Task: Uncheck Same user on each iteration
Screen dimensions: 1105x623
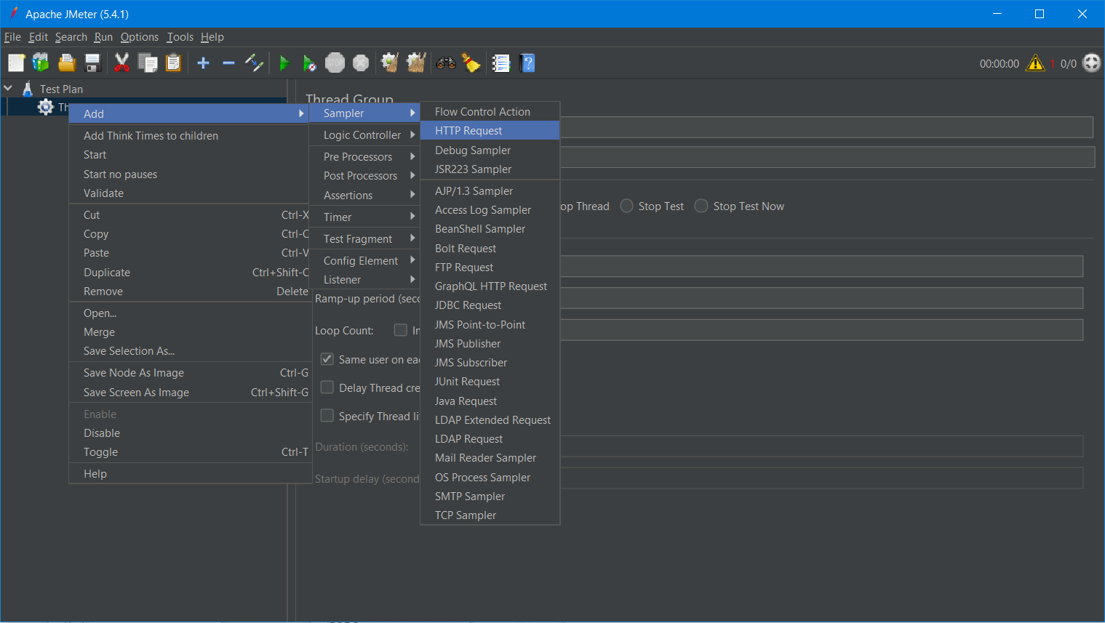Action: coord(327,359)
